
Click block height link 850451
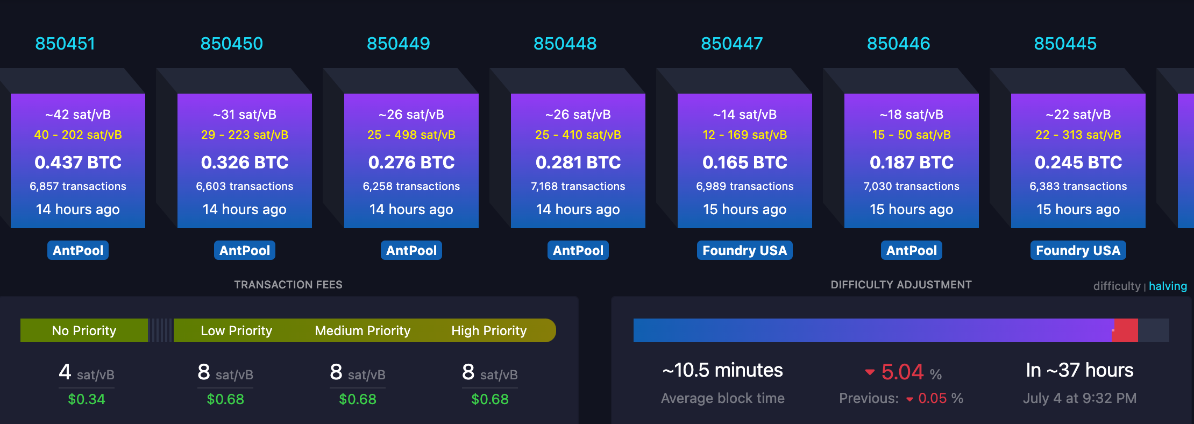coord(65,44)
